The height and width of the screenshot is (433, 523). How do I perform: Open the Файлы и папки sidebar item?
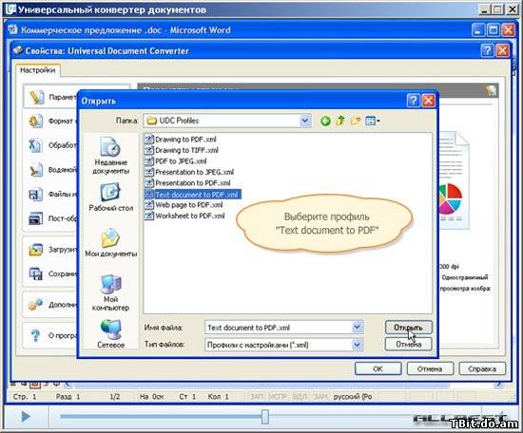[x=51, y=194]
